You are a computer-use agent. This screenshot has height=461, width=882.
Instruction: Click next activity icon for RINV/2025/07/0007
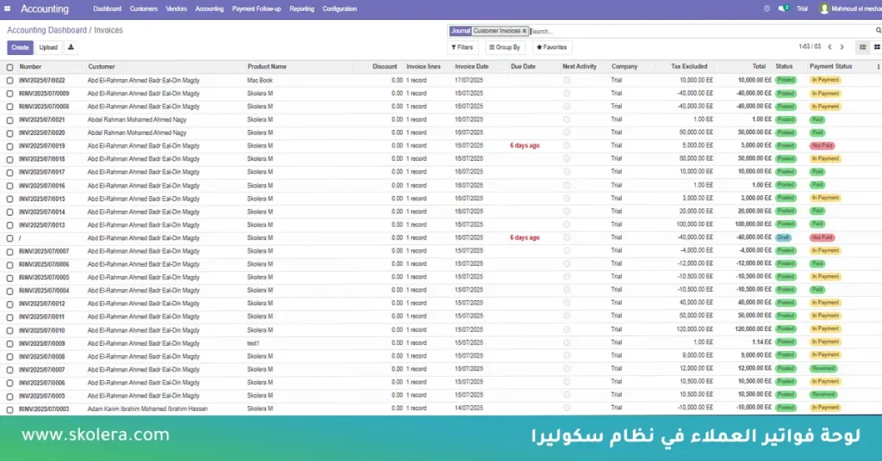click(x=567, y=250)
